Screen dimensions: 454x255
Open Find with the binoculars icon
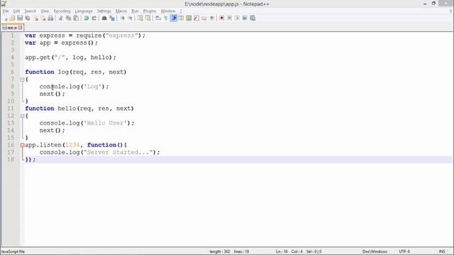tap(104, 18)
